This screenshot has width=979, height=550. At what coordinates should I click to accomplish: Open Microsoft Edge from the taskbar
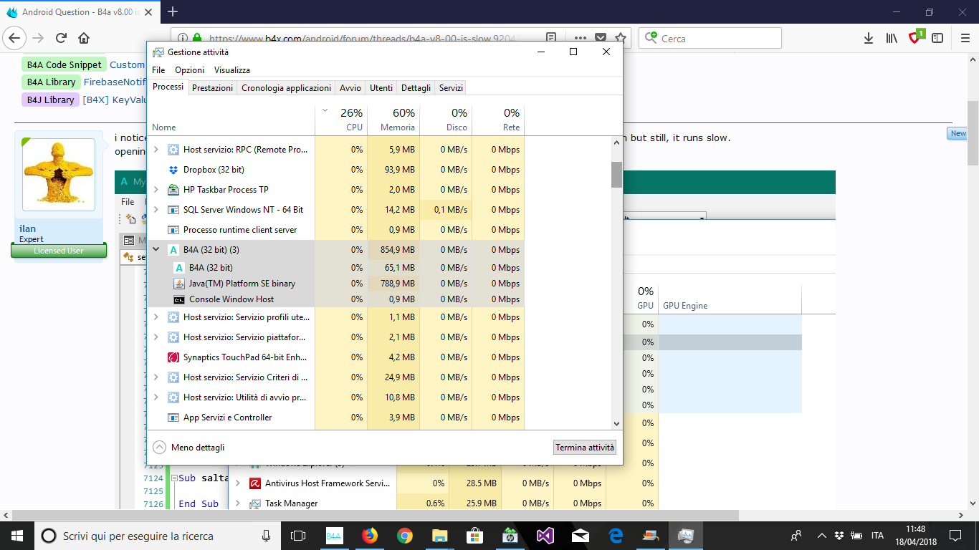pos(615,535)
